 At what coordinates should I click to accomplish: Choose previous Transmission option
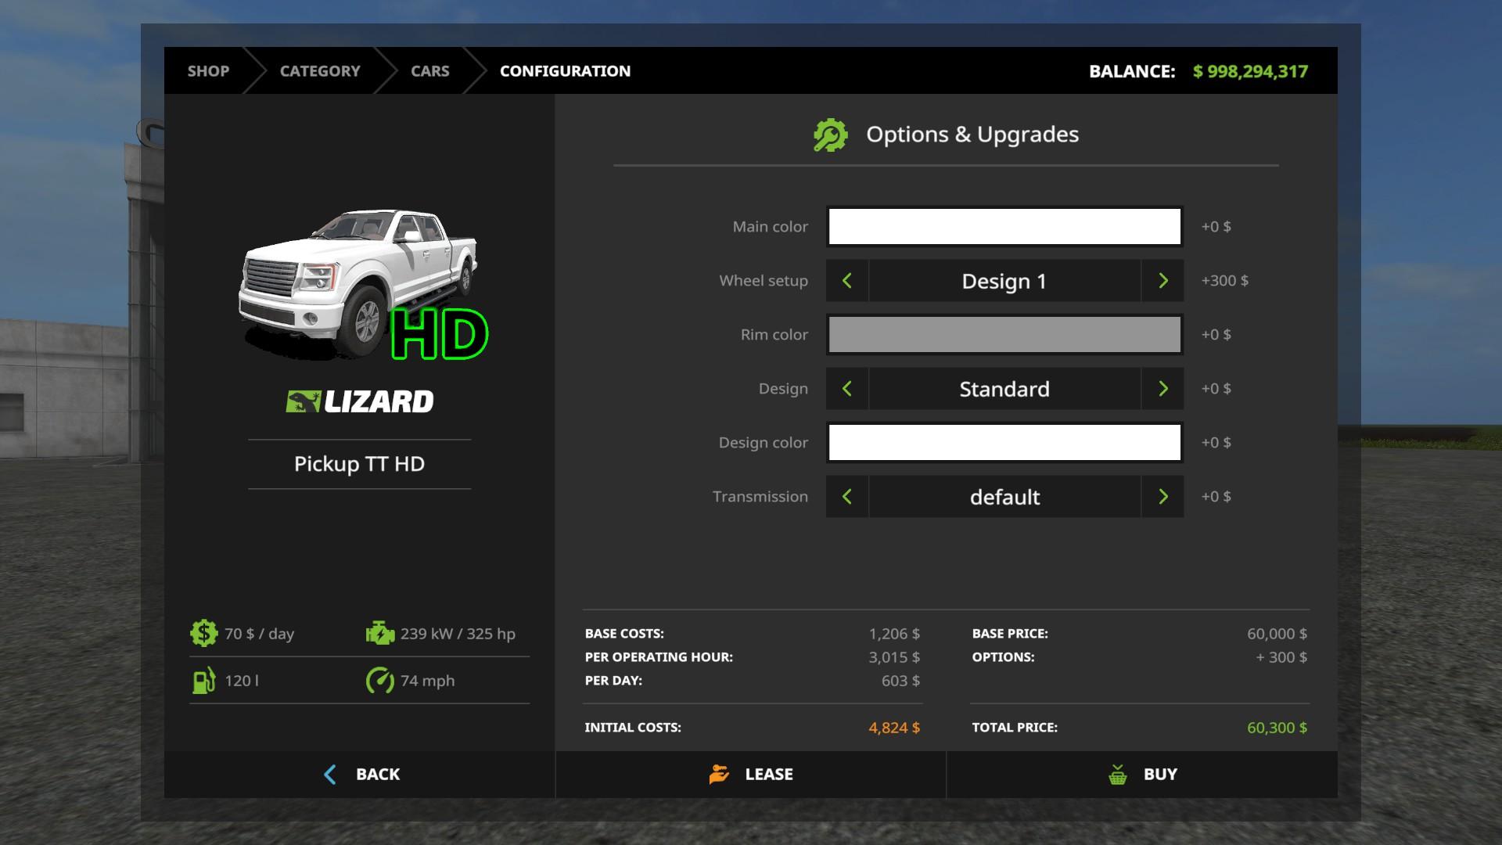pos(846,497)
